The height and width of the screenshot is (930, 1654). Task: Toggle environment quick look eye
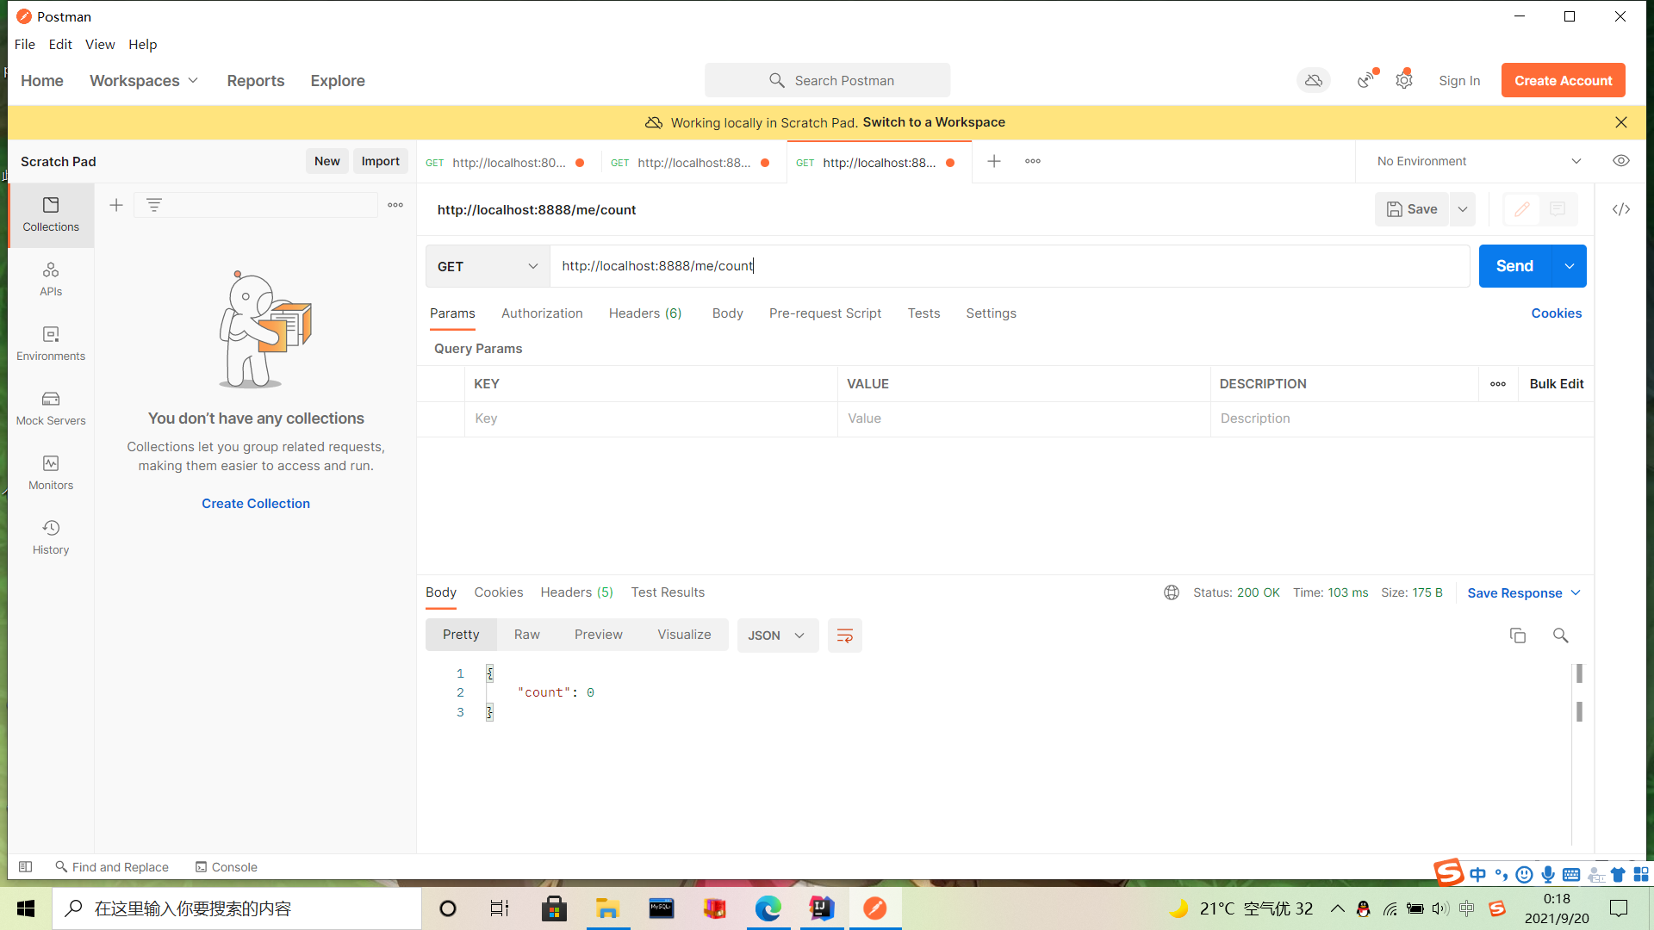(x=1620, y=161)
